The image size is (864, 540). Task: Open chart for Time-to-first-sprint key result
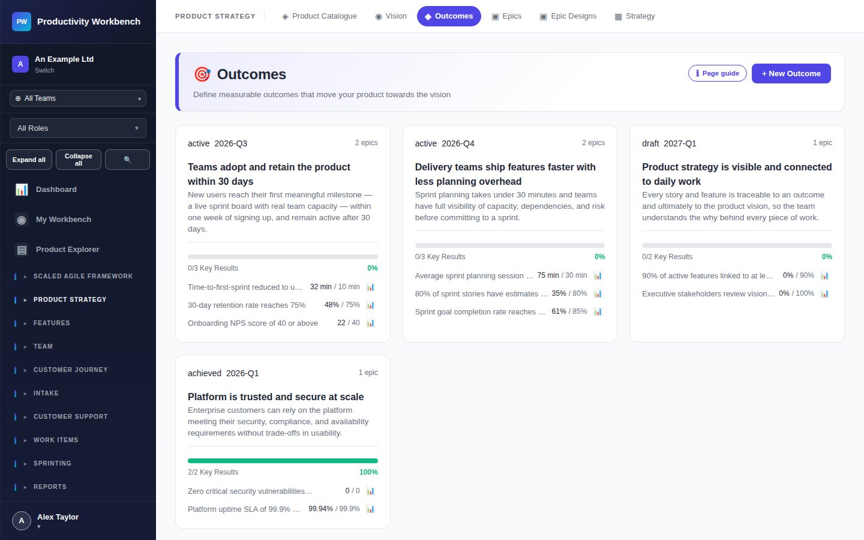(x=370, y=287)
